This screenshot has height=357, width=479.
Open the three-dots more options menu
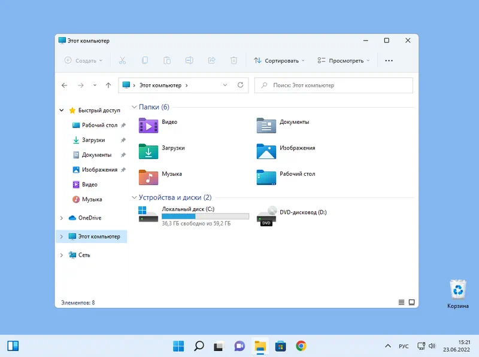coord(389,60)
